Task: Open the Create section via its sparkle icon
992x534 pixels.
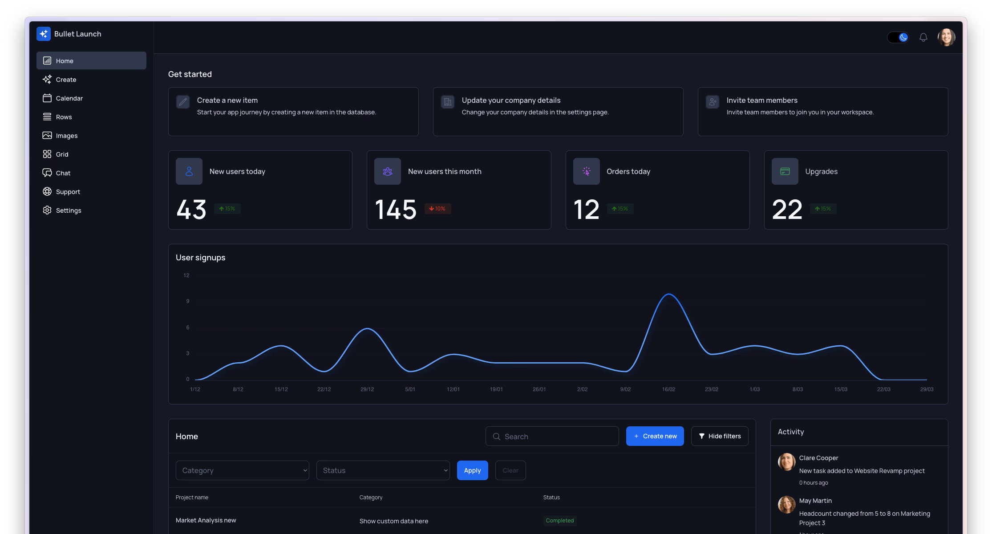Action: (x=47, y=79)
